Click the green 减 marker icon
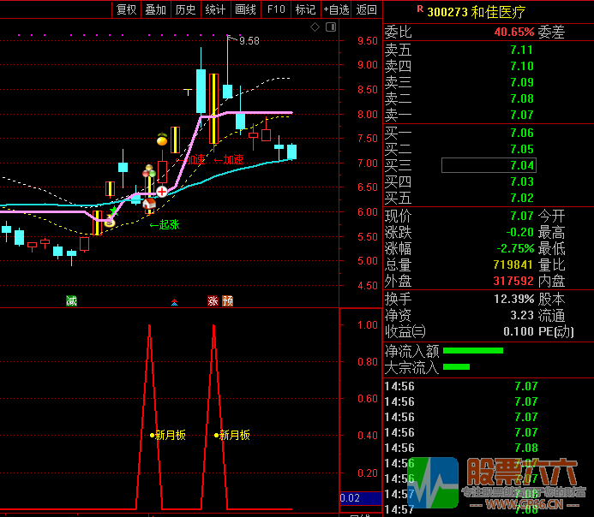Image resolution: width=594 pixels, height=517 pixels. [71, 300]
